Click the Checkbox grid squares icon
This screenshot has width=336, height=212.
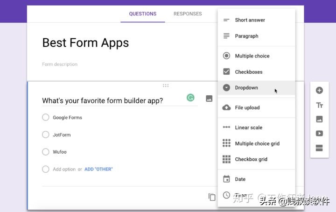click(226, 159)
